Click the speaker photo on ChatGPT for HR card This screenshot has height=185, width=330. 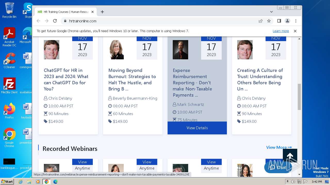[x=52, y=50]
